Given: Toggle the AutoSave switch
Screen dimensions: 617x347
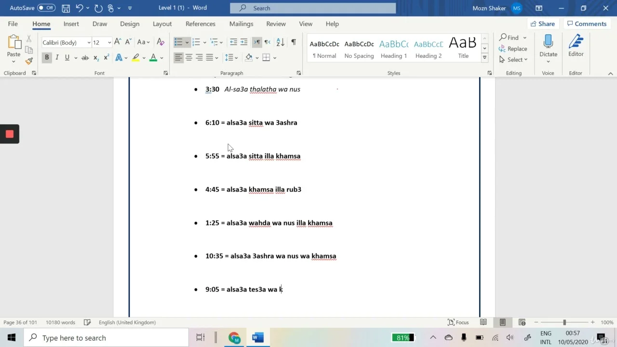Looking at the screenshot, I should (x=46, y=8).
